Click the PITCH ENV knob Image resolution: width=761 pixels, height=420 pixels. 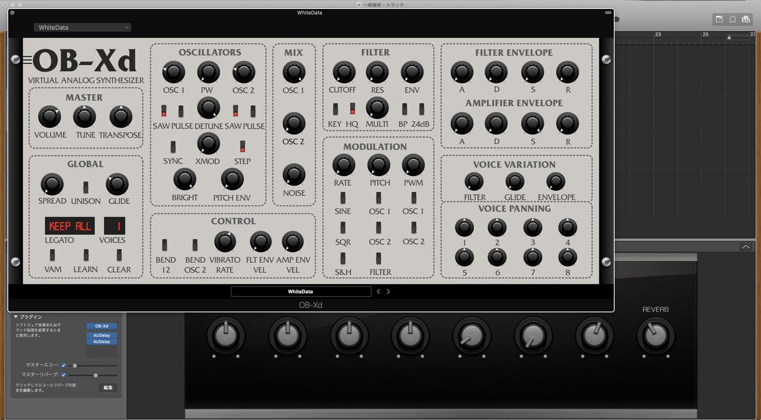232,180
